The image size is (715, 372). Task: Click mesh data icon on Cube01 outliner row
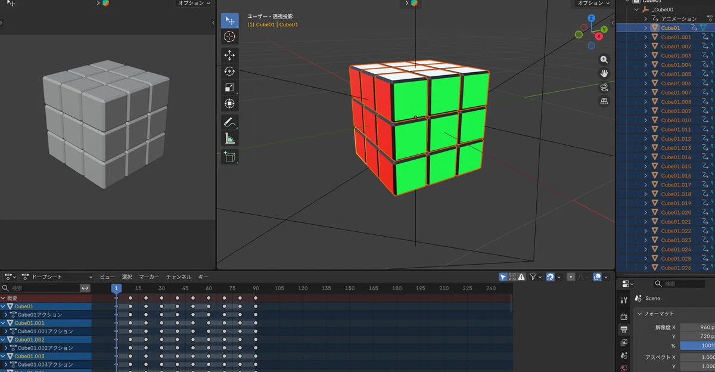pos(704,27)
